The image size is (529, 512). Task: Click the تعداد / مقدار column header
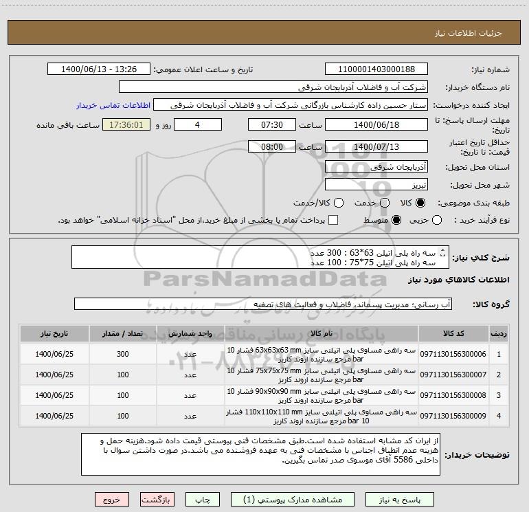coord(123,334)
